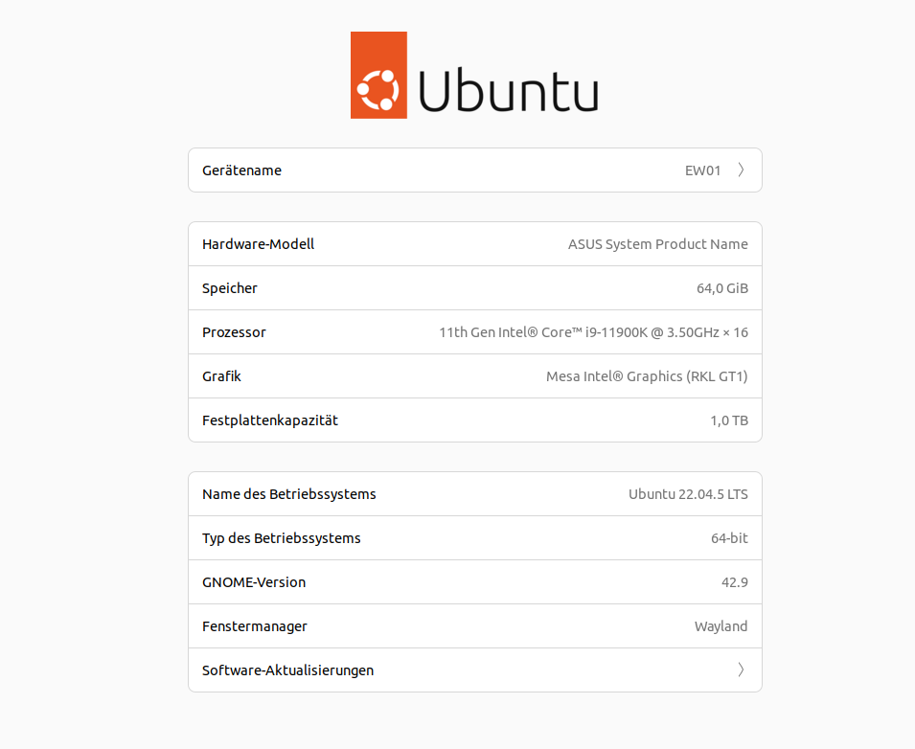
Task: Select 'Mesa Intel® Graphics (RKL GT1)' value
Action: [647, 376]
